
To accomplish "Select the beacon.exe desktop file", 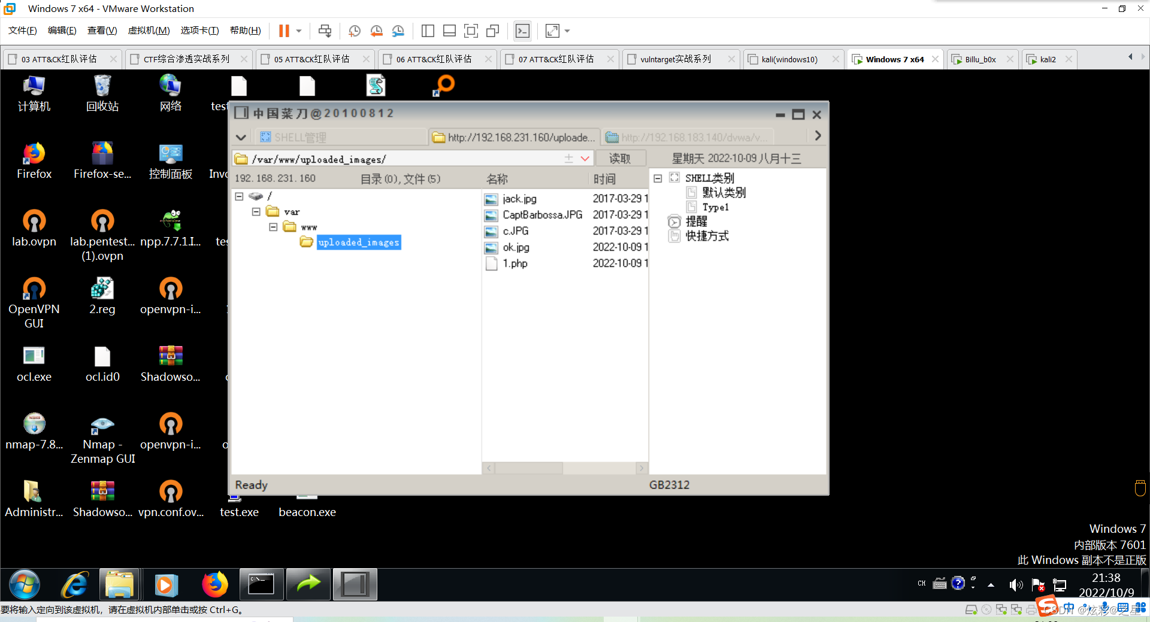I will [x=307, y=506].
